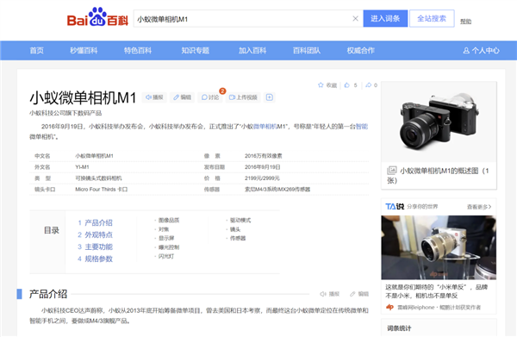The height and width of the screenshot is (337, 517).
Task: Go to the 首页 nav tab
Action: (x=36, y=51)
